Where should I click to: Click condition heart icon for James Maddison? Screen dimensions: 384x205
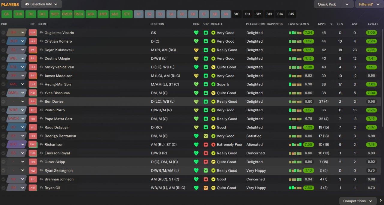click(x=196, y=76)
